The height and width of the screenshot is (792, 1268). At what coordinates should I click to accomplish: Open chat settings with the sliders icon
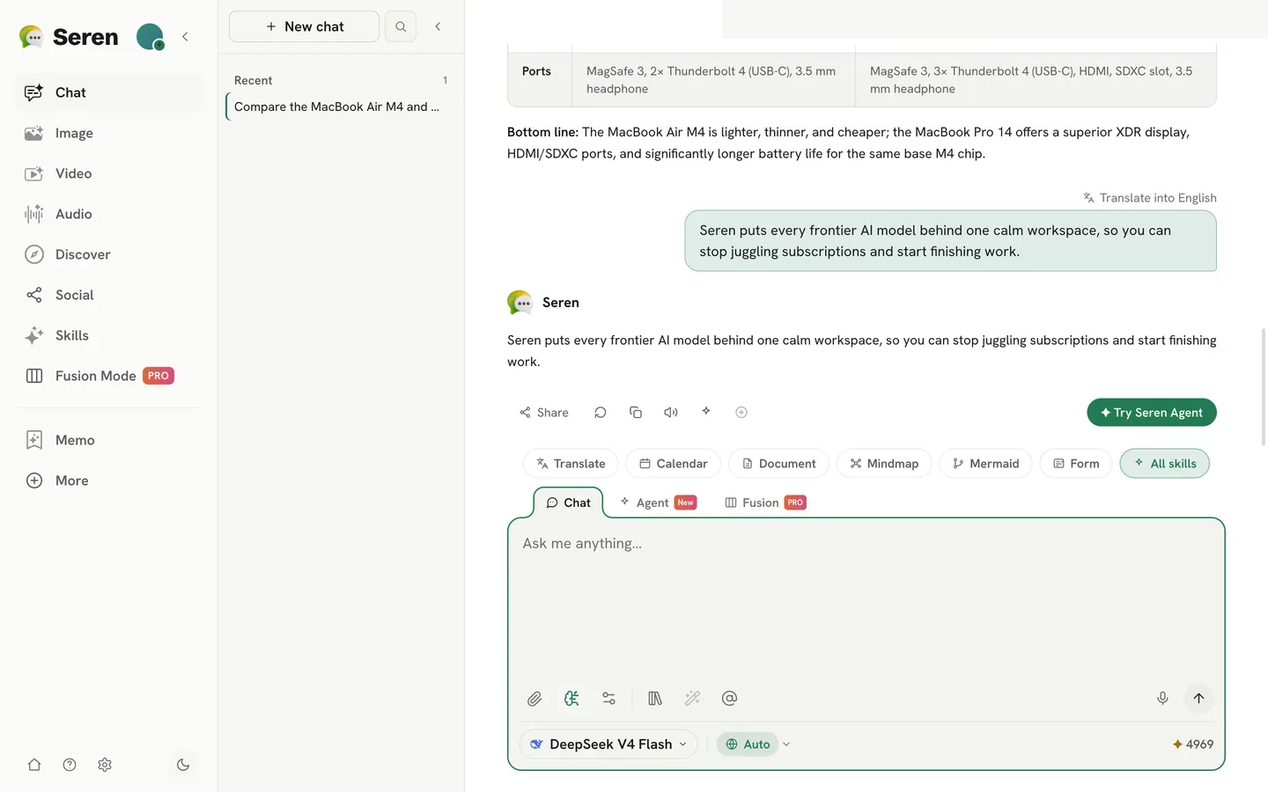(x=608, y=699)
